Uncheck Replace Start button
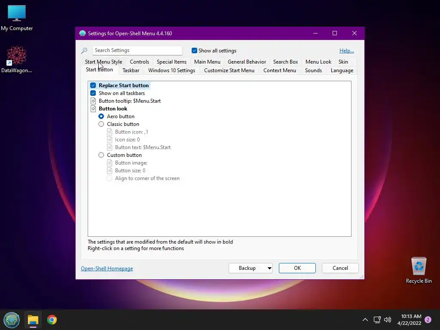Viewport: 440px width, 330px height. tap(93, 86)
